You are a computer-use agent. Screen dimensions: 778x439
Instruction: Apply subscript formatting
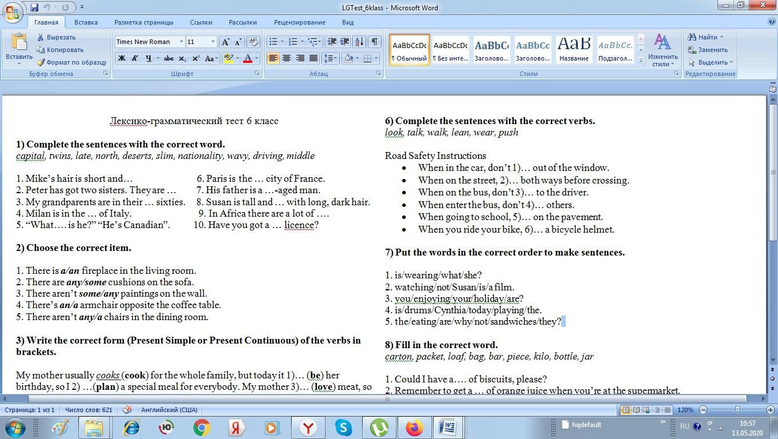pos(182,58)
